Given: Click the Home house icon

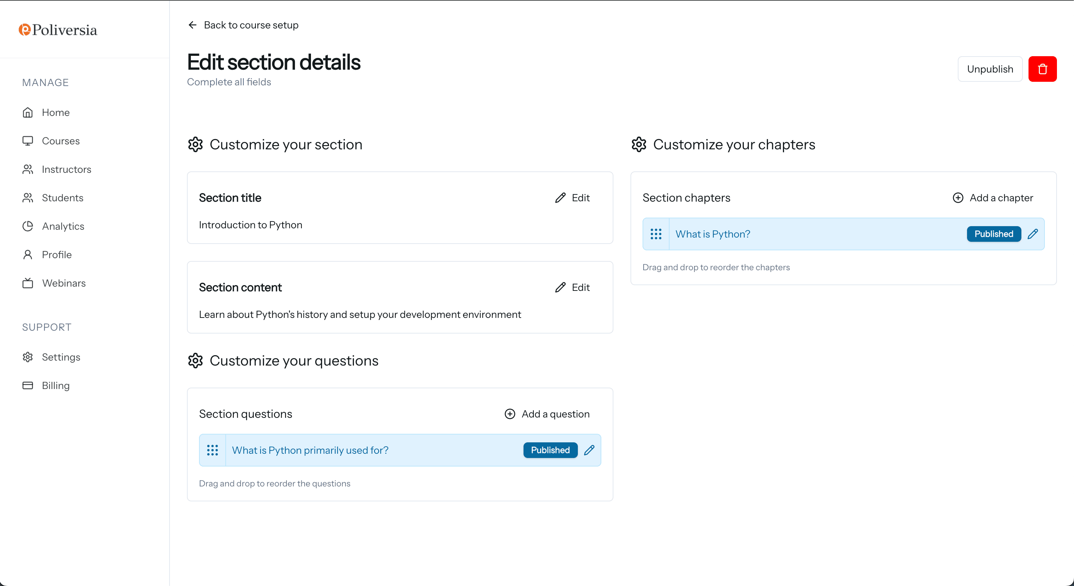Looking at the screenshot, I should click(x=27, y=112).
